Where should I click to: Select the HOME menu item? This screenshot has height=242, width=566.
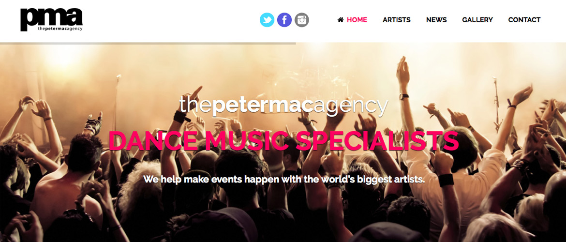tap(357, 20)
